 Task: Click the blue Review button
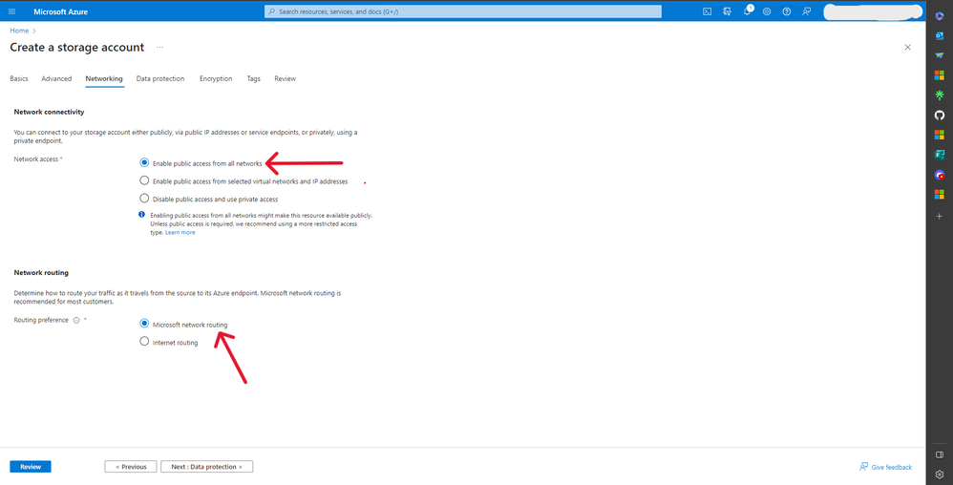click(31, 467)
